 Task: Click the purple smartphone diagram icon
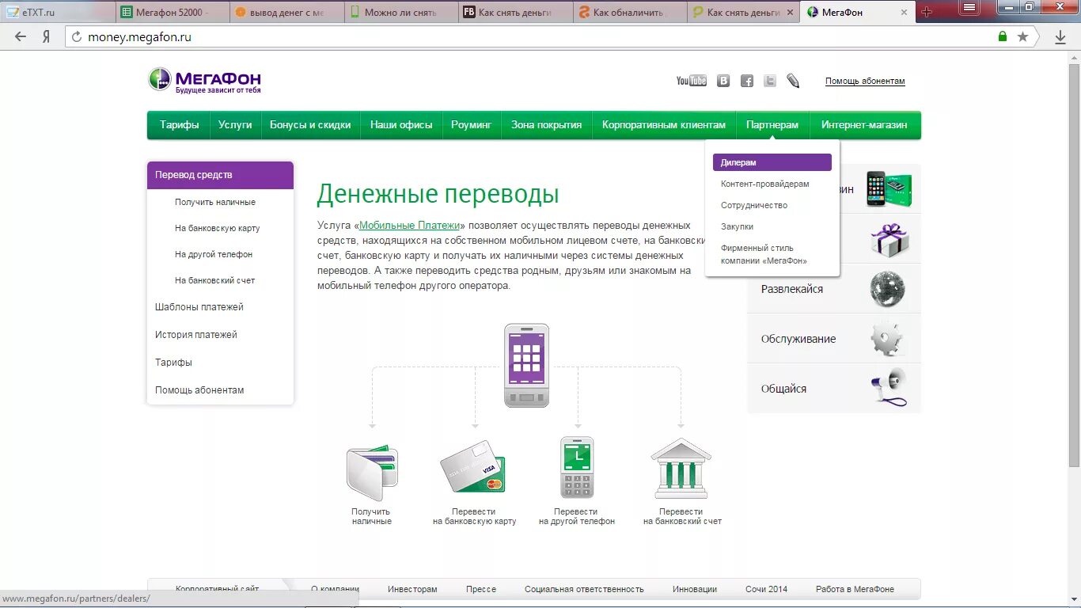pos(526,366)
